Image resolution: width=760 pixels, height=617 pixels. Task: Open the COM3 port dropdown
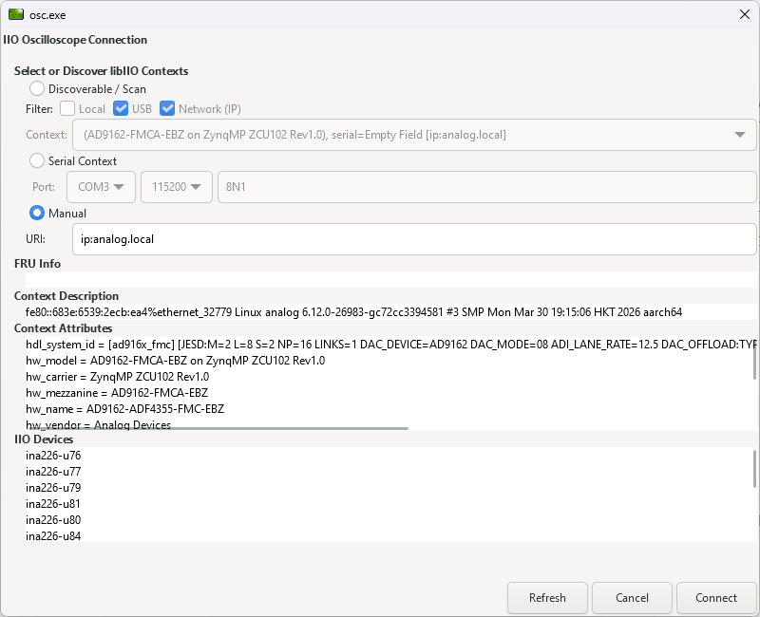click(x=101, y=187)
